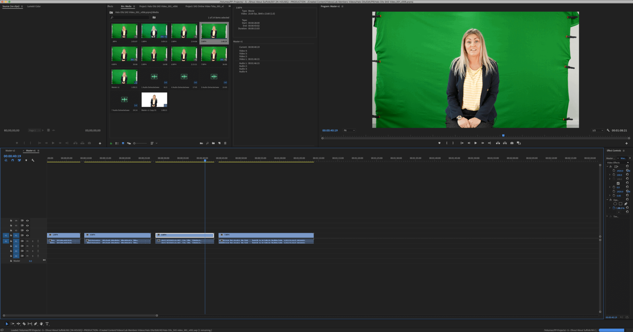Click the Master v1 Copy 01 thumbnail
The height and width of the screenshot is (332, 633).
pos(154,100)
